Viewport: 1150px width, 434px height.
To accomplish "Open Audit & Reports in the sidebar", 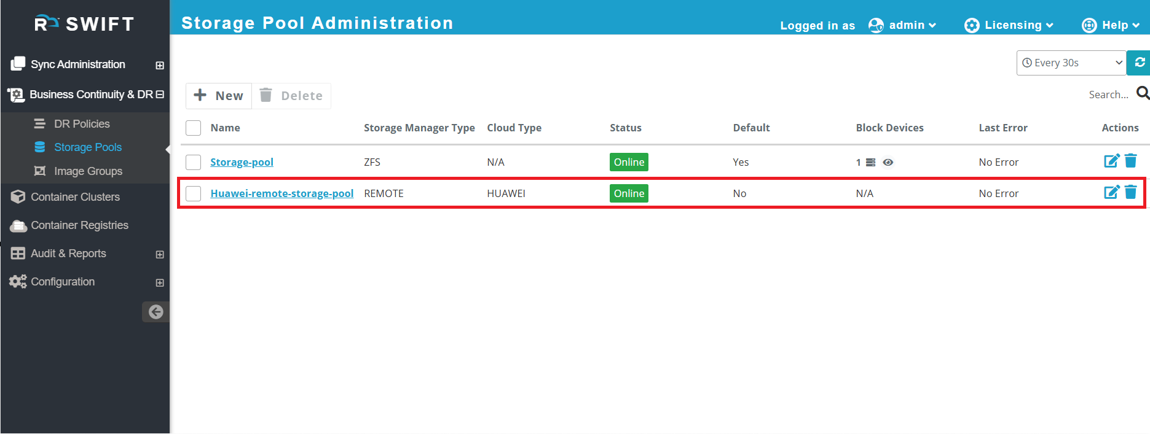I will click(68, 254).
